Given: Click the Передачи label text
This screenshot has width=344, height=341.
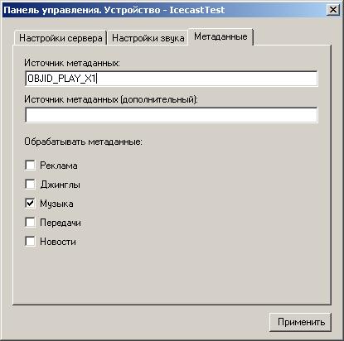Looking at the screenshot, I should click(x=61, y=223).
